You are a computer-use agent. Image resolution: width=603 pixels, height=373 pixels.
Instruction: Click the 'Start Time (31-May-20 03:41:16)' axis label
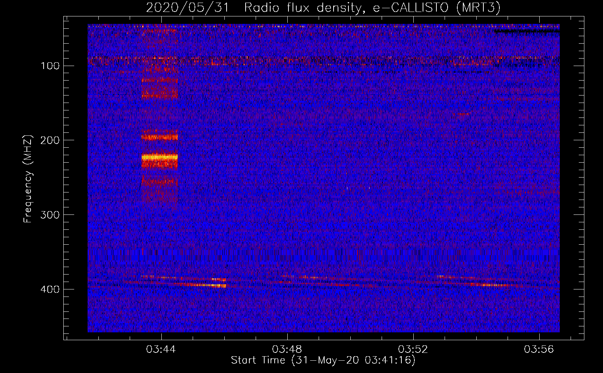click(x=323, y=360)
